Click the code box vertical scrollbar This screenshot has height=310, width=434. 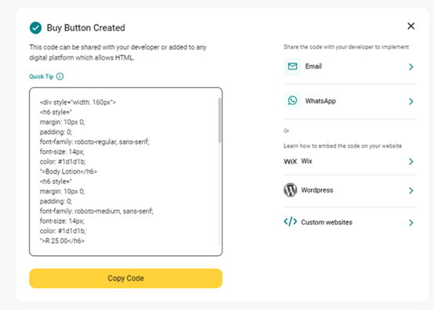(x=219, y=121)
